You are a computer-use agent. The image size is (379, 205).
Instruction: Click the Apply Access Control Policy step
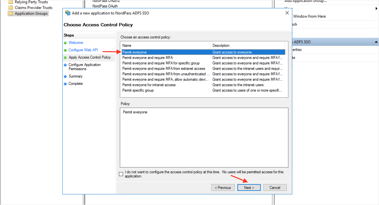89,57
